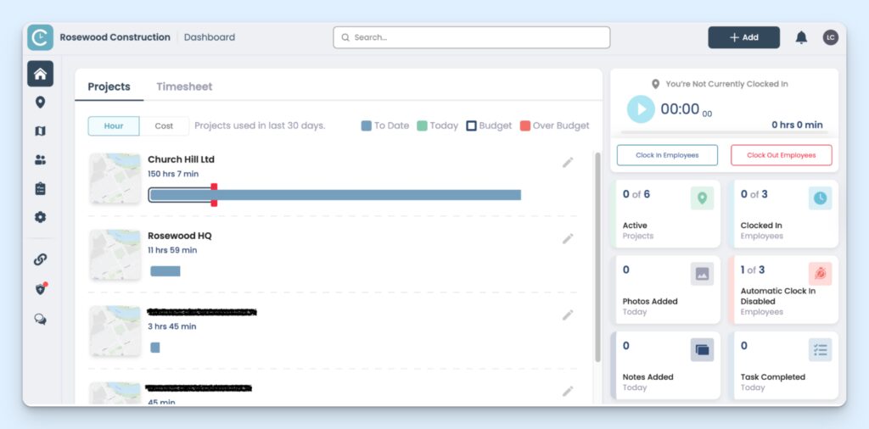Click the Over Budget legend swatch

coord(525,126)
